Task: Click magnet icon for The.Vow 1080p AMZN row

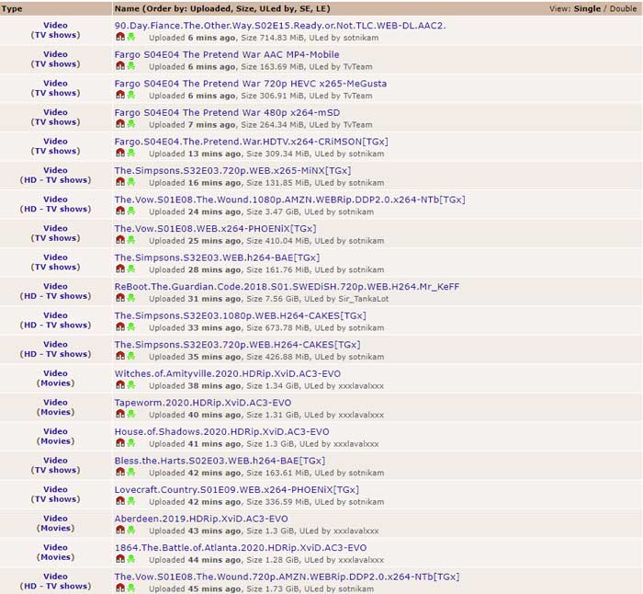Action: pyautogui.click(x=120, y=211)
